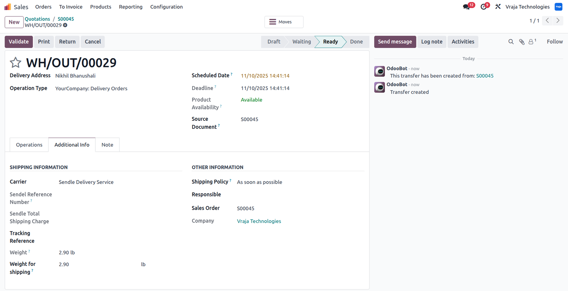The height and width of the screenshot is (291, 568).
Task: Open the S00045 link in chatter message
Action: (x=485, y=76)
